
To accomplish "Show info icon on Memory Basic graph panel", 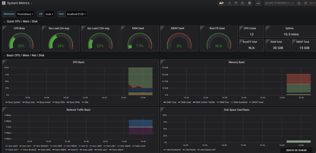I will (x=162, y=61).
